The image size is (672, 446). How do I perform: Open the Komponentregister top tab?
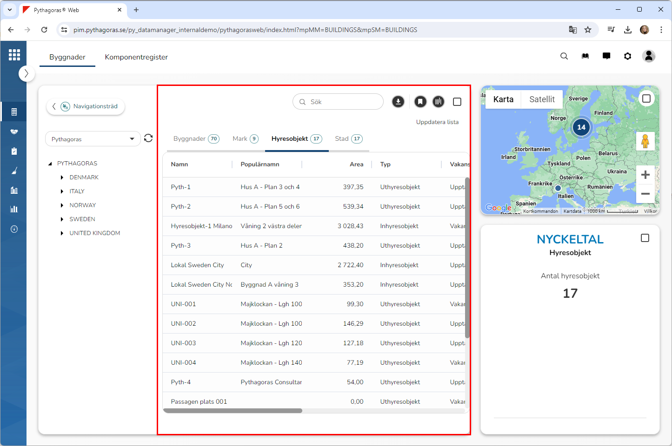136,57
